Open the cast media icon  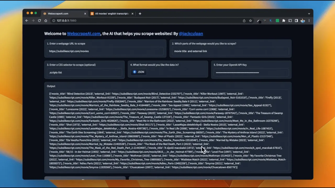click(290, 21)
